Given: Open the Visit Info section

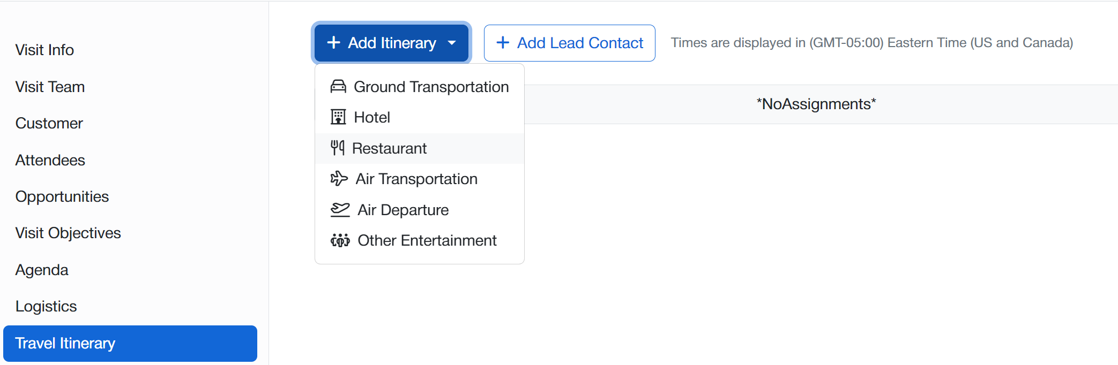Looking at the screenshot, I should pos(44,50).
